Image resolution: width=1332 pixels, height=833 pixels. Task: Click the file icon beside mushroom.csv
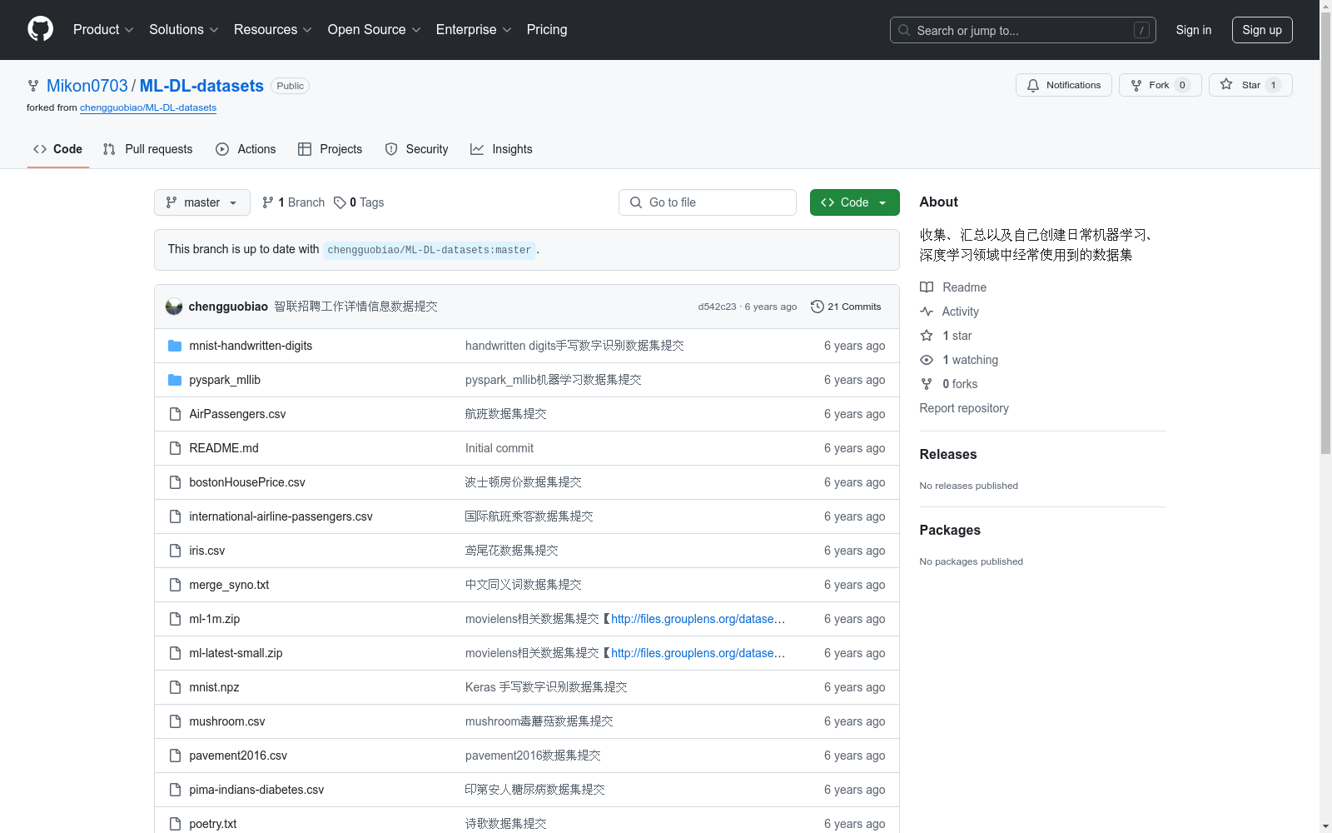(175, 721)
